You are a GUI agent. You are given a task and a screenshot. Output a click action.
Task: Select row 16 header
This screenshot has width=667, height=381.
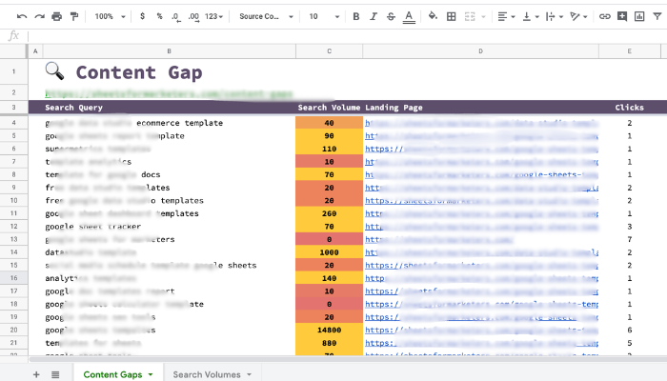[x=13, y=278]
